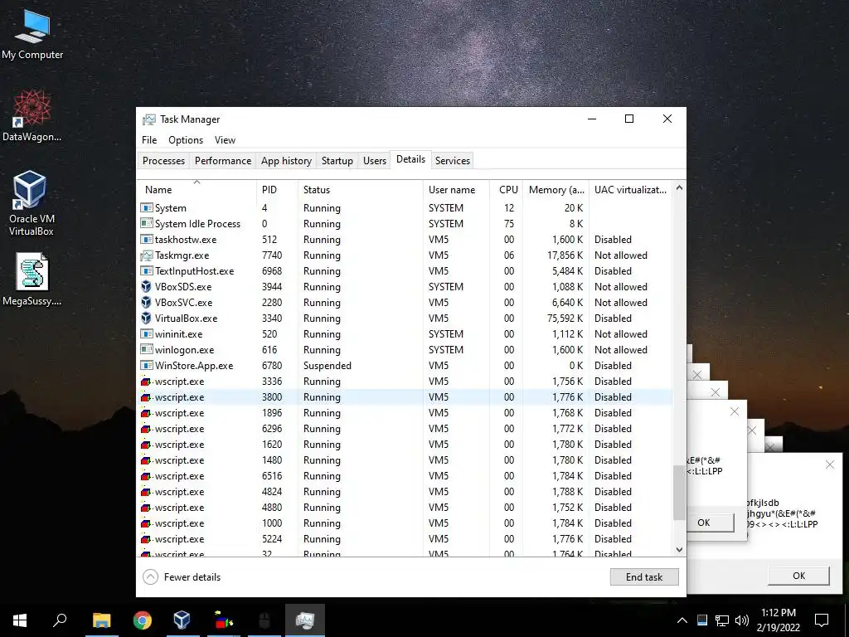
Task: Click the VirtualBox.exe process icon
Action: click(146, 318)
